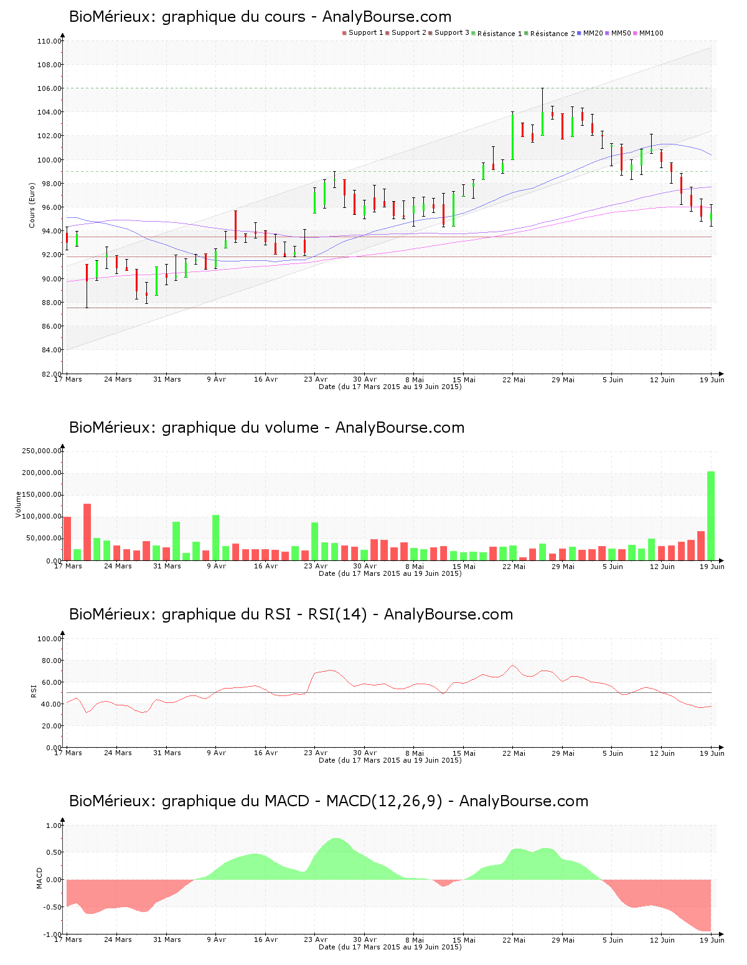747x965 pixels.
Task: Click the 'RSI' vertical axis label
Action: pos(34,691)
